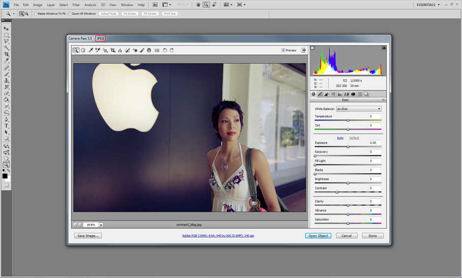Viewport: 462px width, 278px height.
Task: Open the Screen Mode dropdown
Action: pos(241,5)
